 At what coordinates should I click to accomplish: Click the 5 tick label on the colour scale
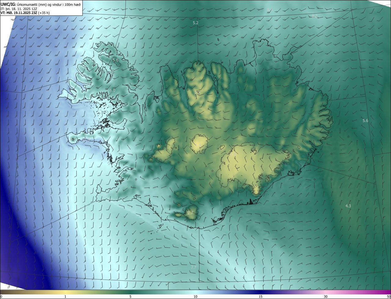tap(130, 297)
